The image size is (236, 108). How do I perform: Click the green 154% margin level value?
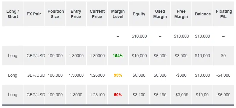118,56
